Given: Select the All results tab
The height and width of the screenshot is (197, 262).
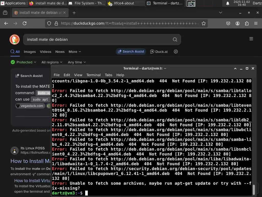Looking at the screenshot, I should [x=15, y=52].
